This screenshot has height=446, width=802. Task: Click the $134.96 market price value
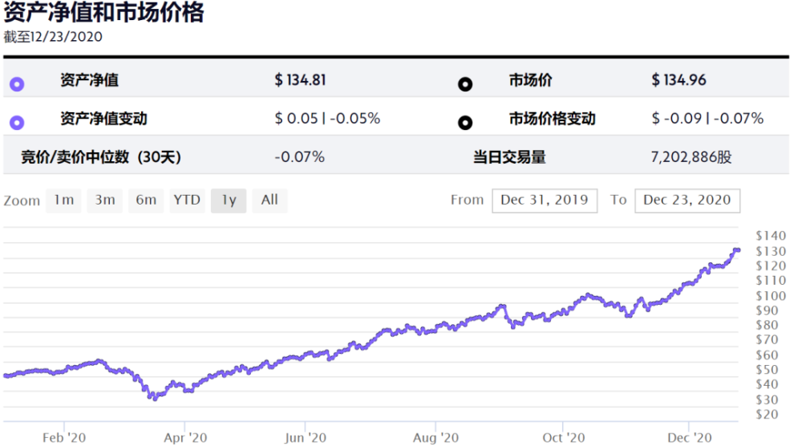tap(678, 80)
